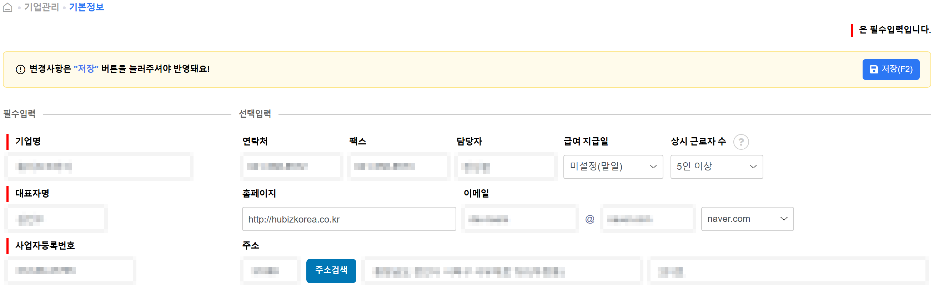Viewport: 934px width, 286px height.
Task: Click the main address input field
Action: point(503,270)
